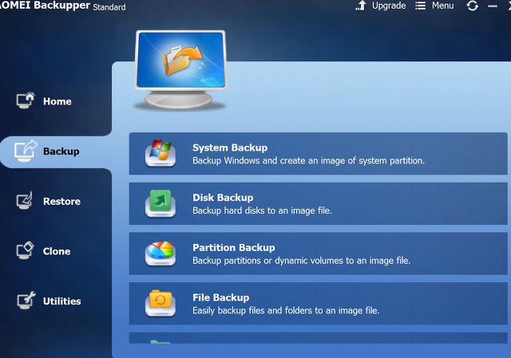Choose the Partition Backup title
The width and height of the screenshot is (511, 358).
click(234, 248)
